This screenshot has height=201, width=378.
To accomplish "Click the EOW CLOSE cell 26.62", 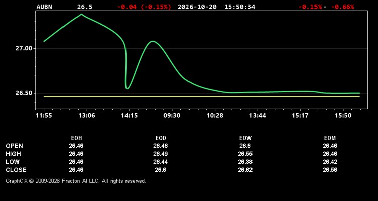I will (x=245, y=170).
